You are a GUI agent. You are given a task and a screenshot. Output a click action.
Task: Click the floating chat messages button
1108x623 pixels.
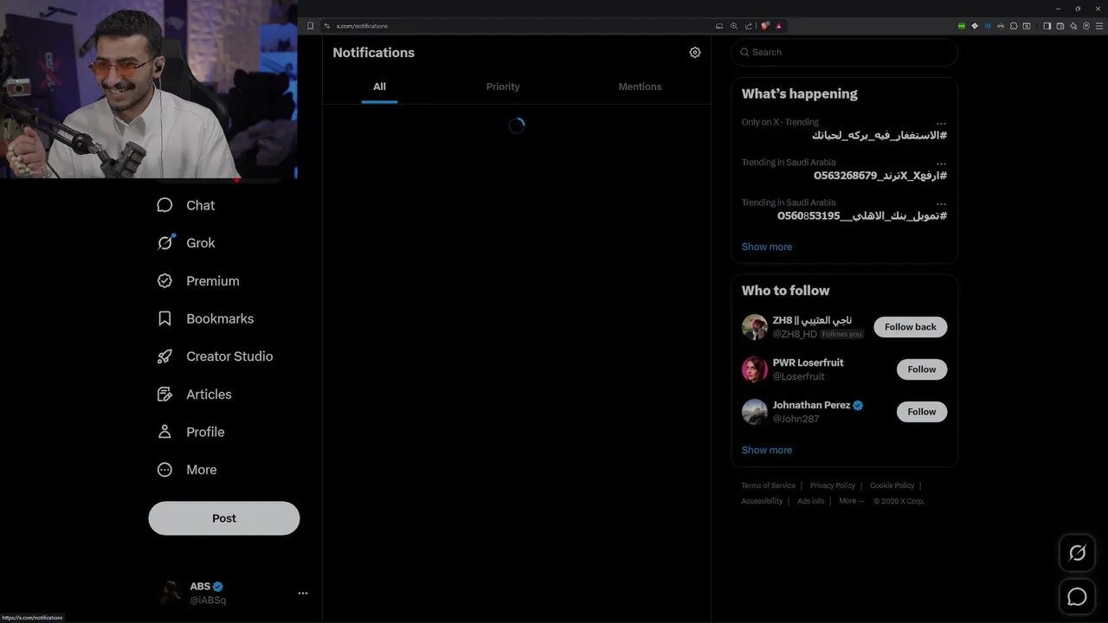1078,597
